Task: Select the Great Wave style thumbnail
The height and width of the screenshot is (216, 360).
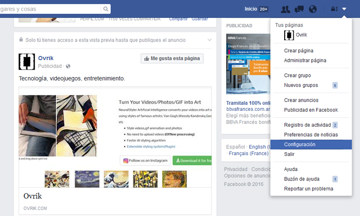Action: (116, 179)
